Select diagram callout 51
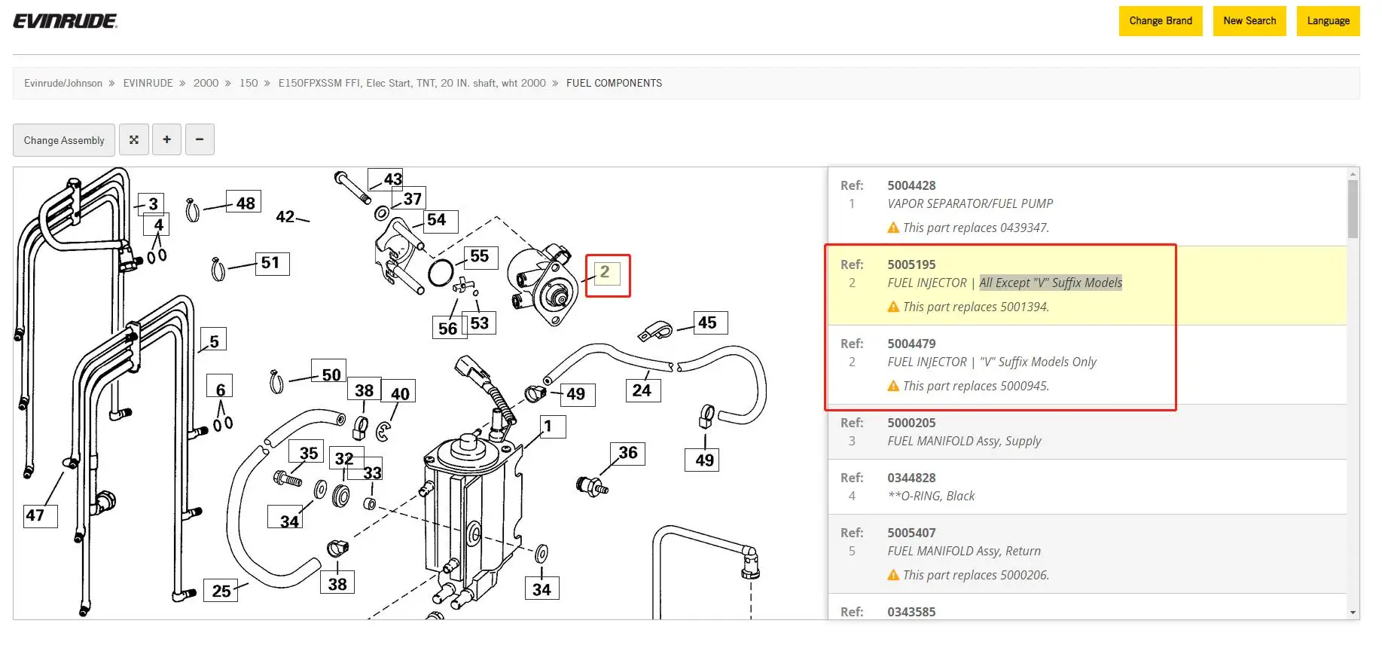1382x648 pixels. coord(270,263)
